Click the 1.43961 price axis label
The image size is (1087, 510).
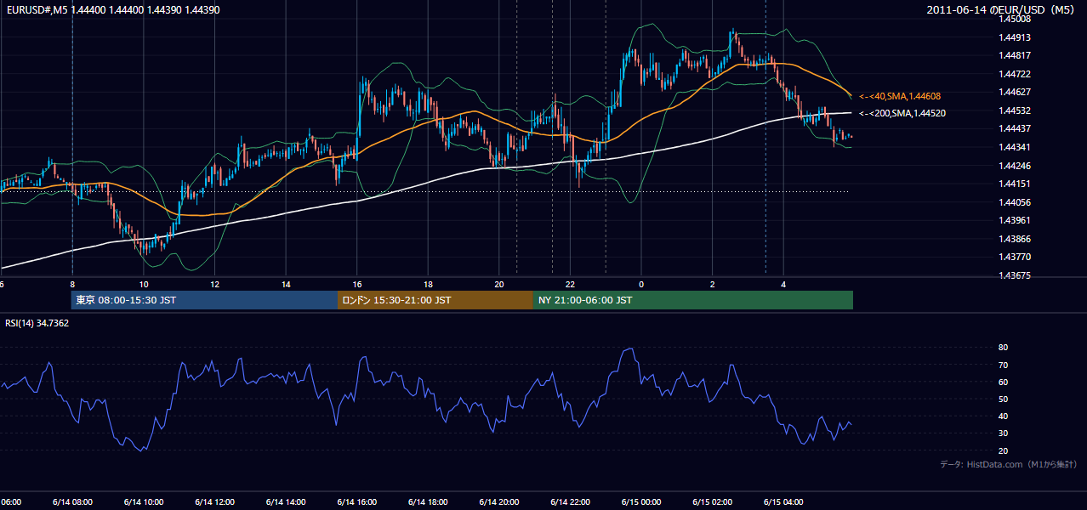coord(1015,220)
